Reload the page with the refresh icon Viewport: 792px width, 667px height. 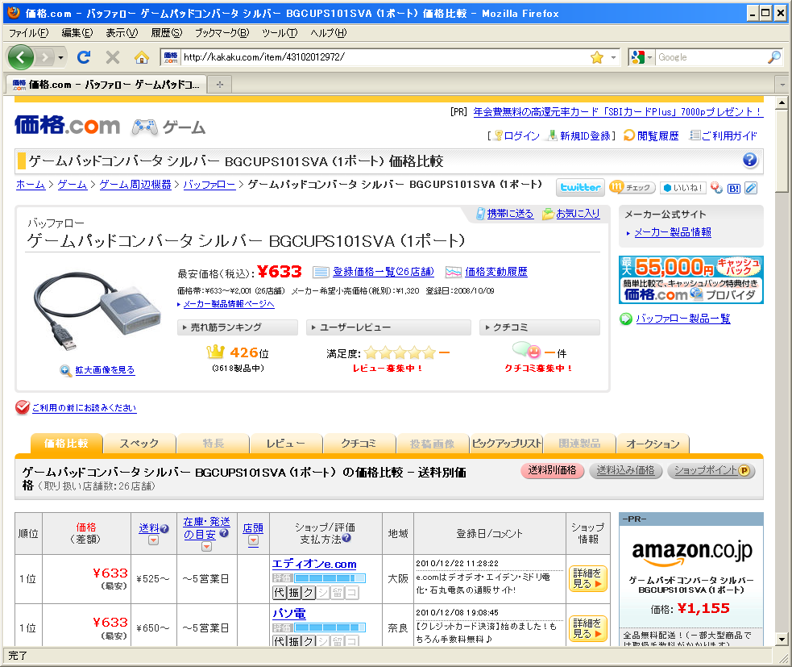(84, 57)
